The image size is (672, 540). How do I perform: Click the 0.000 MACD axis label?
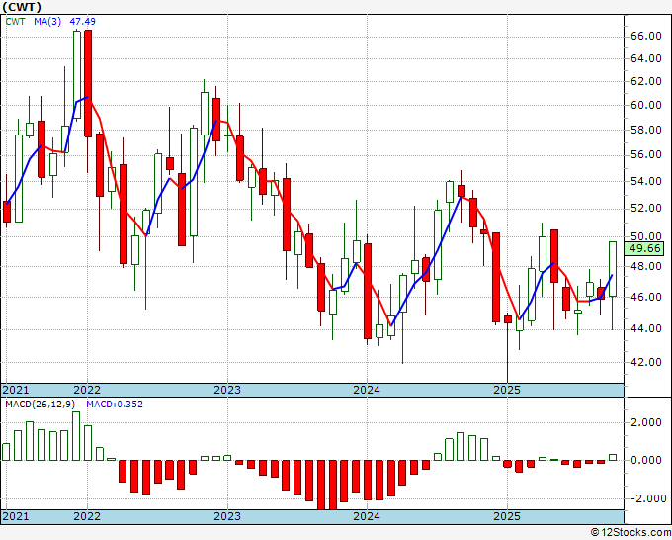[646, 460]
